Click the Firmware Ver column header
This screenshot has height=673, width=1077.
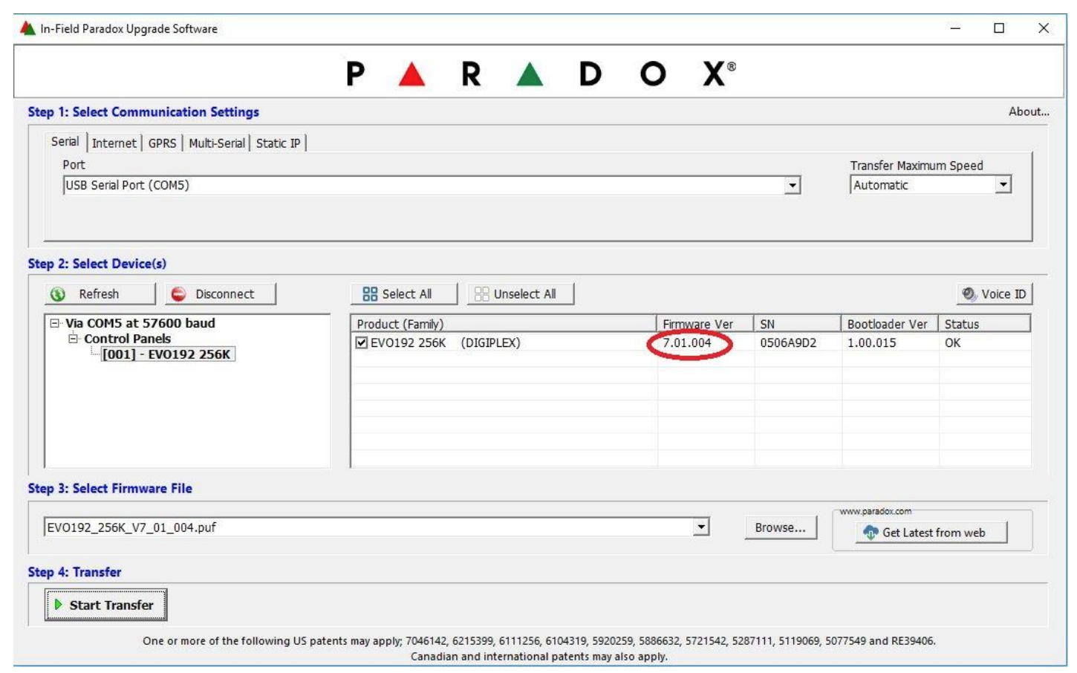point(705,324)
